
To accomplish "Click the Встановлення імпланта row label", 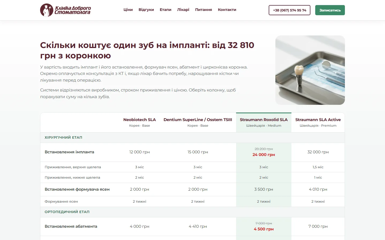I will click(70, 152).
